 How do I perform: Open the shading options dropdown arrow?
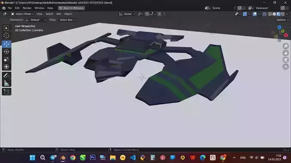pos(287,14)
